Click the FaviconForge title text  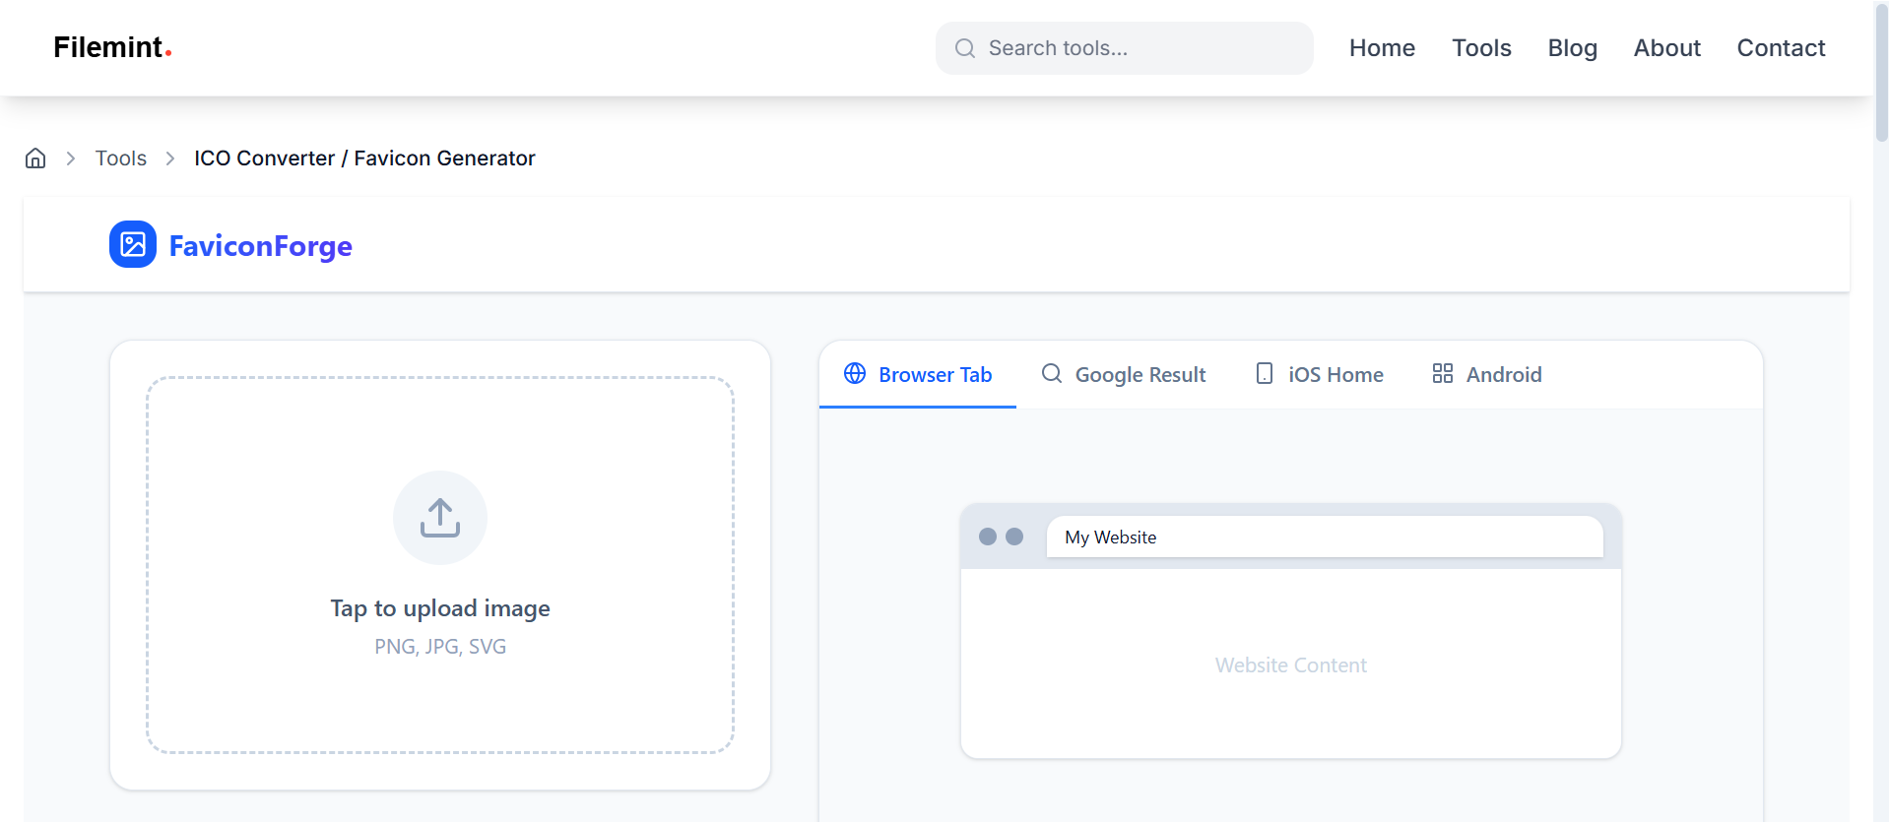click(260, 246)
